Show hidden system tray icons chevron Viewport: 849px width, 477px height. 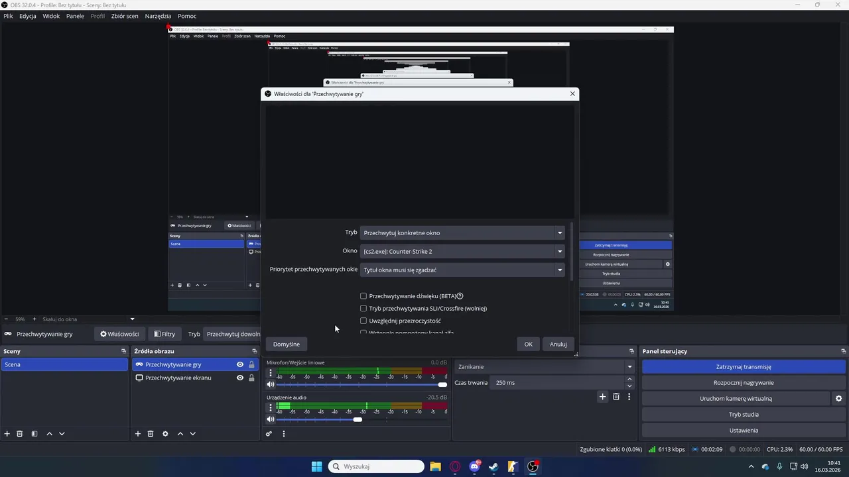coord(751,466)
